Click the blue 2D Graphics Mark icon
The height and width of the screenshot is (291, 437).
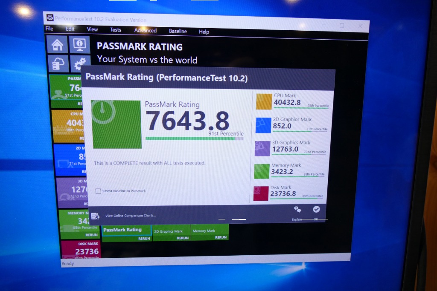[x=263, y=125]
